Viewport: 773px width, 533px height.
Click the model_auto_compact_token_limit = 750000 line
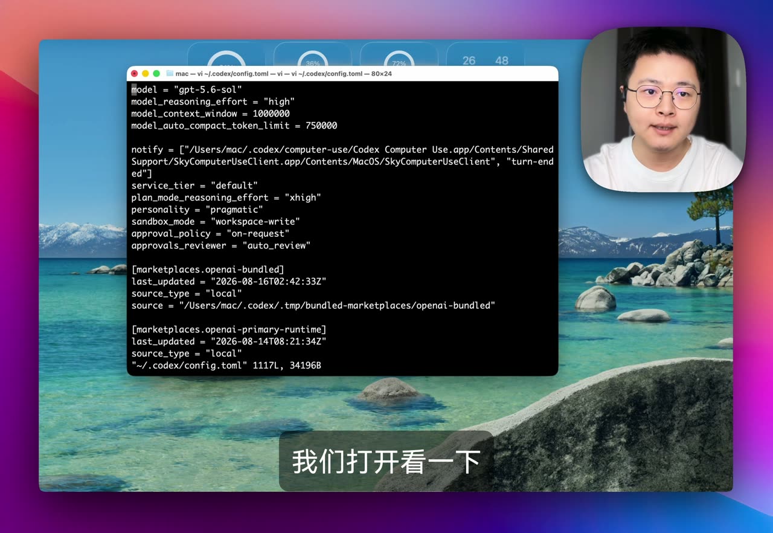click(x=234, y=126)
